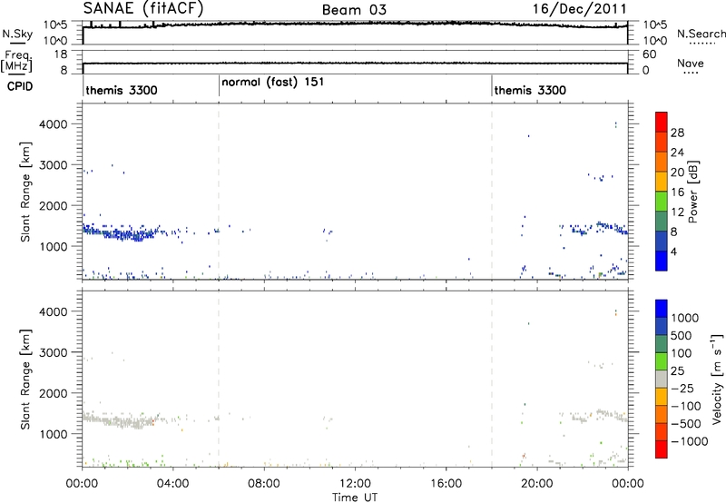Pick the light green 25–100 Velocity colorbar segment

pyautogui.click(x=662, y=361)
